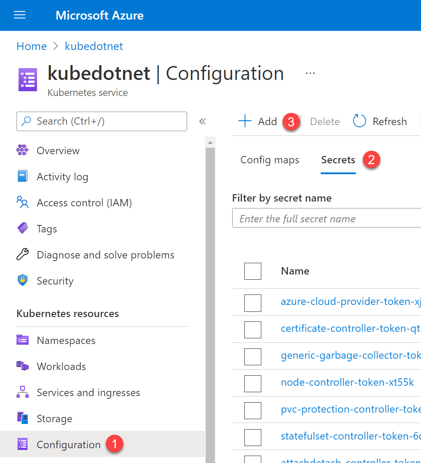
Task: Open the ellipsis menu next to Configuration title
Action: tap(310, 73)
